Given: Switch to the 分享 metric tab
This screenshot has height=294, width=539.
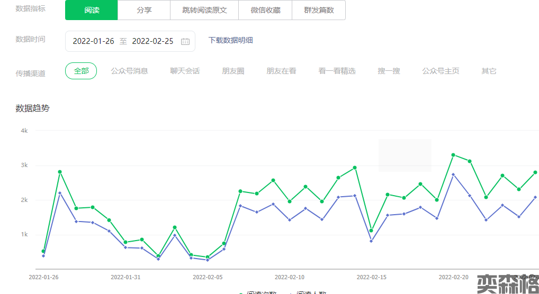Looking at the screenshot, I should [144, 10].
